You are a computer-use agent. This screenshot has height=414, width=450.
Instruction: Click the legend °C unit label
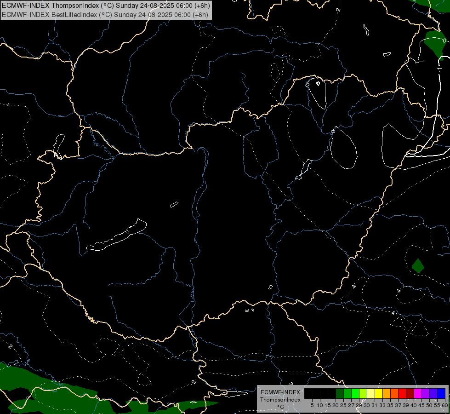pos(281,407)
